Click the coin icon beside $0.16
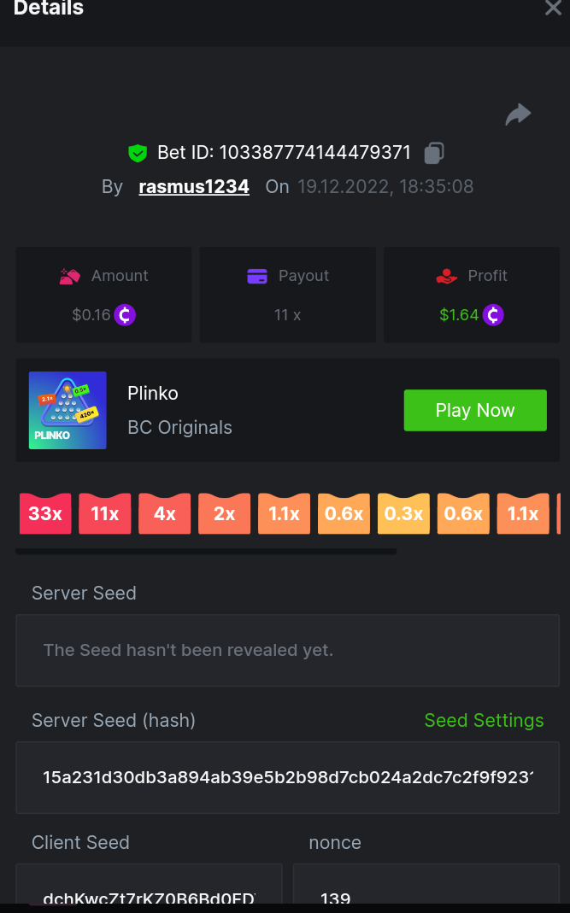 [126, 315]
